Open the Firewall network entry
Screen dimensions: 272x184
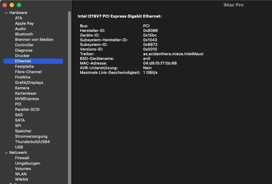pyautogui.click(x=22, y=158)
